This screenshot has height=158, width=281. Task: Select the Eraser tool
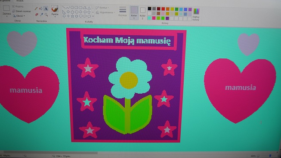[x=37, y=15]
